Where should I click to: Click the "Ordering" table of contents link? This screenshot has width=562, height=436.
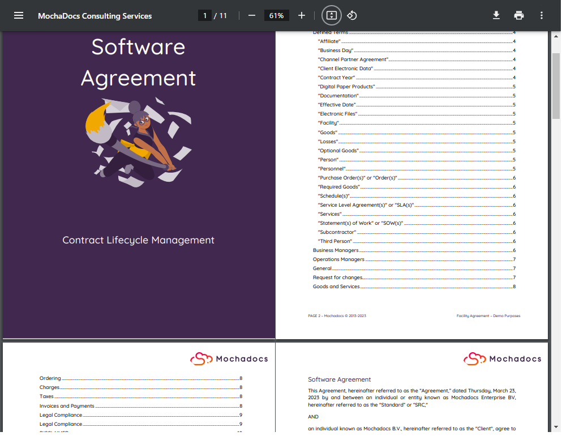[50, 378]
